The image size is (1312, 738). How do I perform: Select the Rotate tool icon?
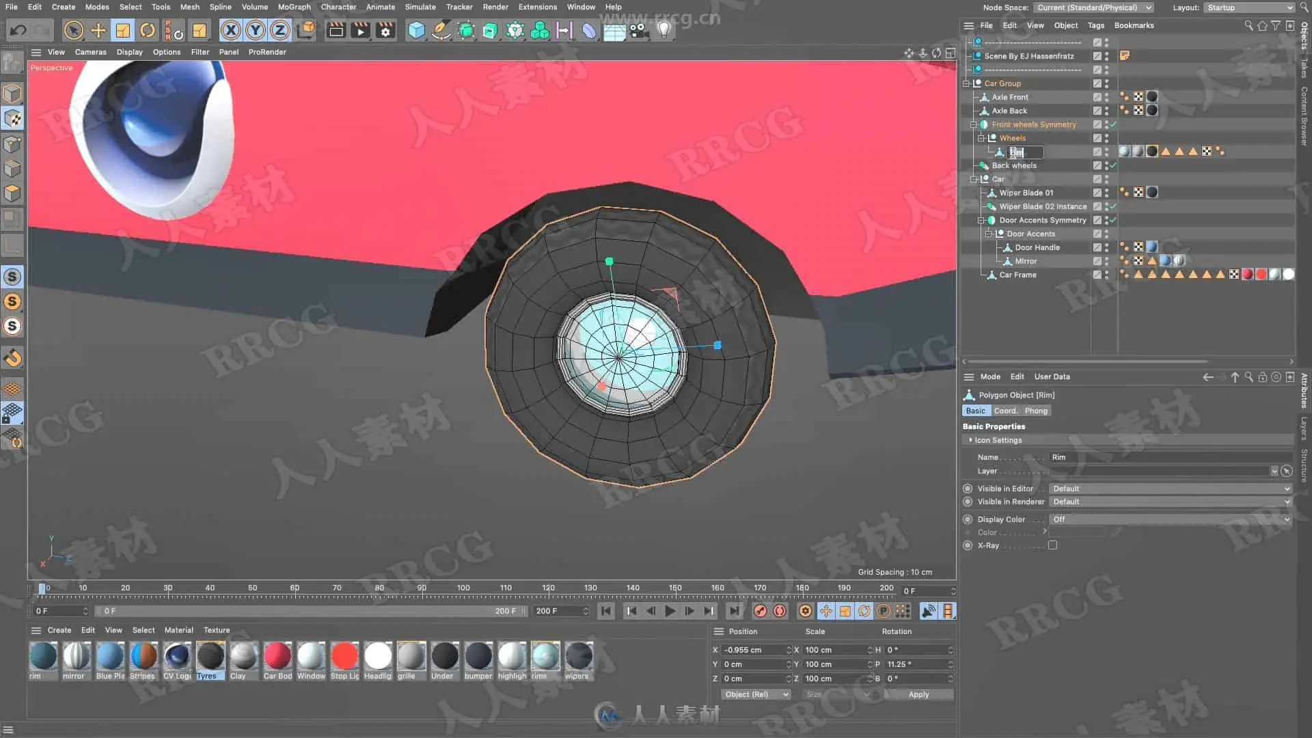(x=148, y=30)
